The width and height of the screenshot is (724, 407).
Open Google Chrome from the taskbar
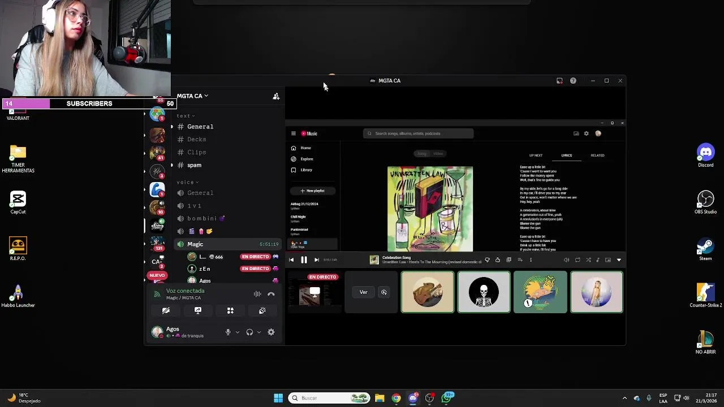[396, 398]
